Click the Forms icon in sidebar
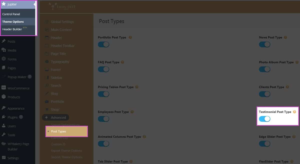 [x=4, y=59]
